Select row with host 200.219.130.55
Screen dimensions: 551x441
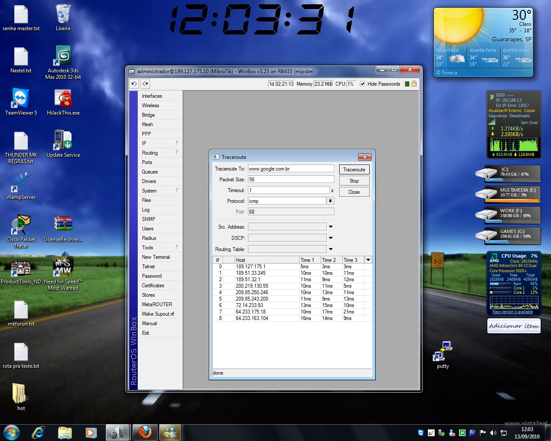[292, 286]
